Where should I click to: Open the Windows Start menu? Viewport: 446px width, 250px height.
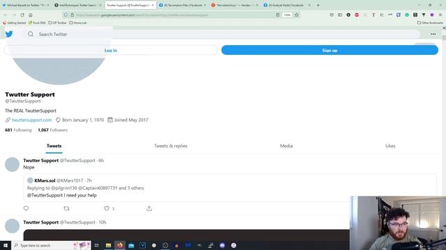(6, 245)
